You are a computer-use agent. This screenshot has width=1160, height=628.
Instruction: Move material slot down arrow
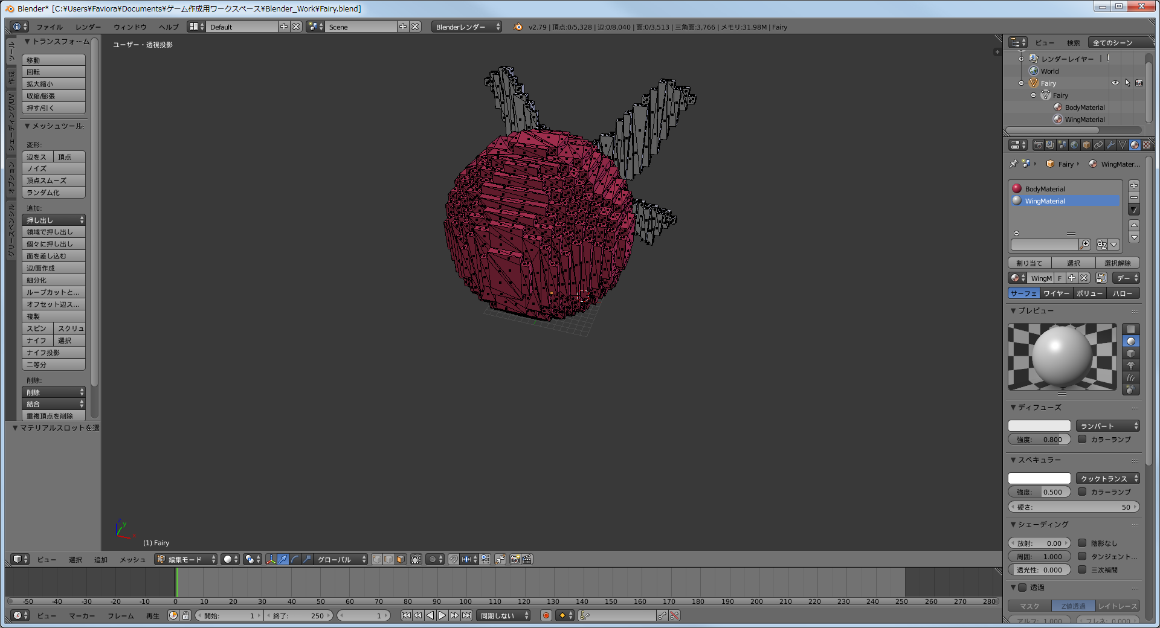click(x=1134, y=237)
